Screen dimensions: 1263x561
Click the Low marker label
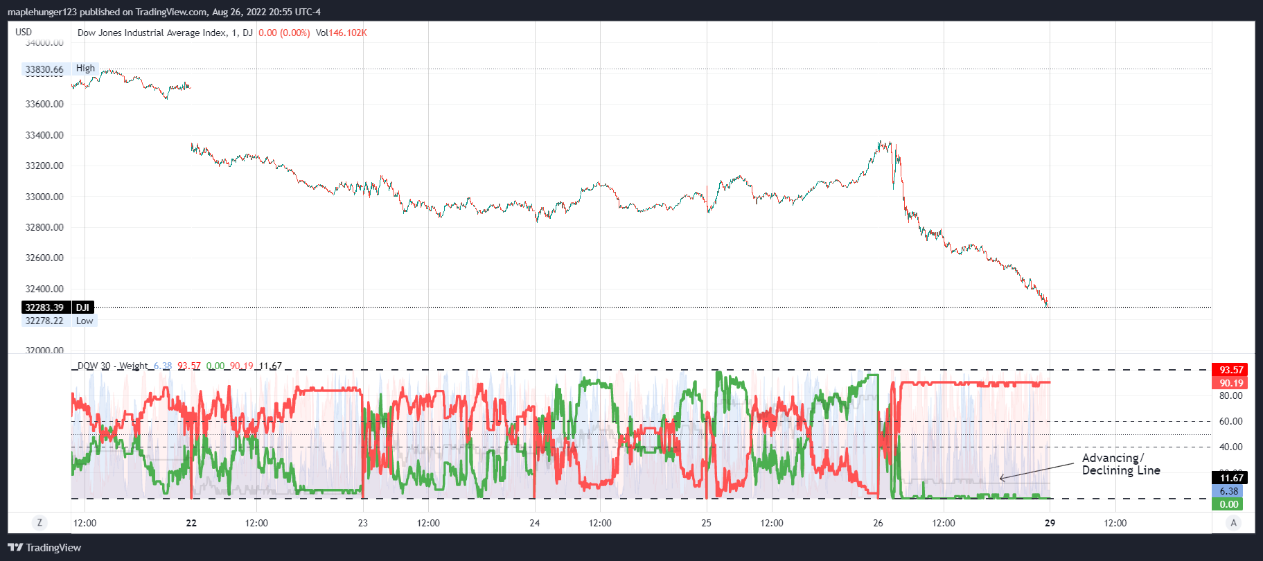pyautogui.click(x=85, y=321)
